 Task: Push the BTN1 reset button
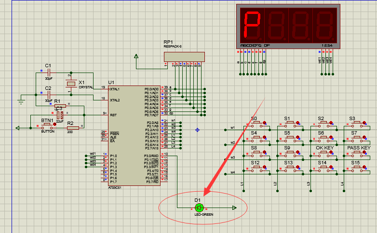click(47, 124)
